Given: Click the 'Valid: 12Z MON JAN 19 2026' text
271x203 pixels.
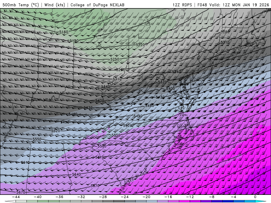Looking at the screenshot, I should pos(239,5).
